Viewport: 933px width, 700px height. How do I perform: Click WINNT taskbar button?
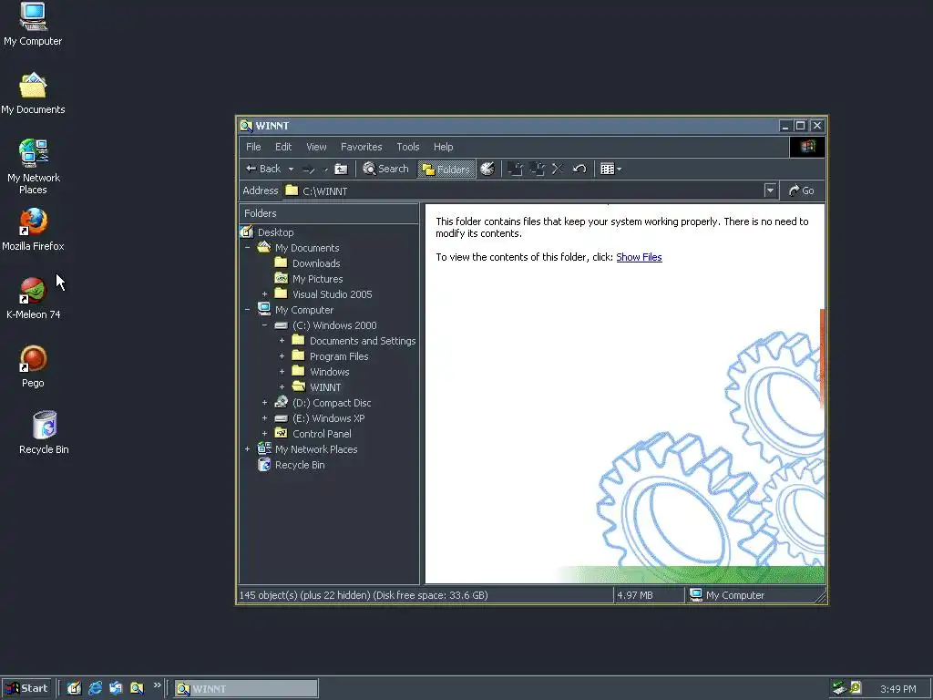[246, 689]
